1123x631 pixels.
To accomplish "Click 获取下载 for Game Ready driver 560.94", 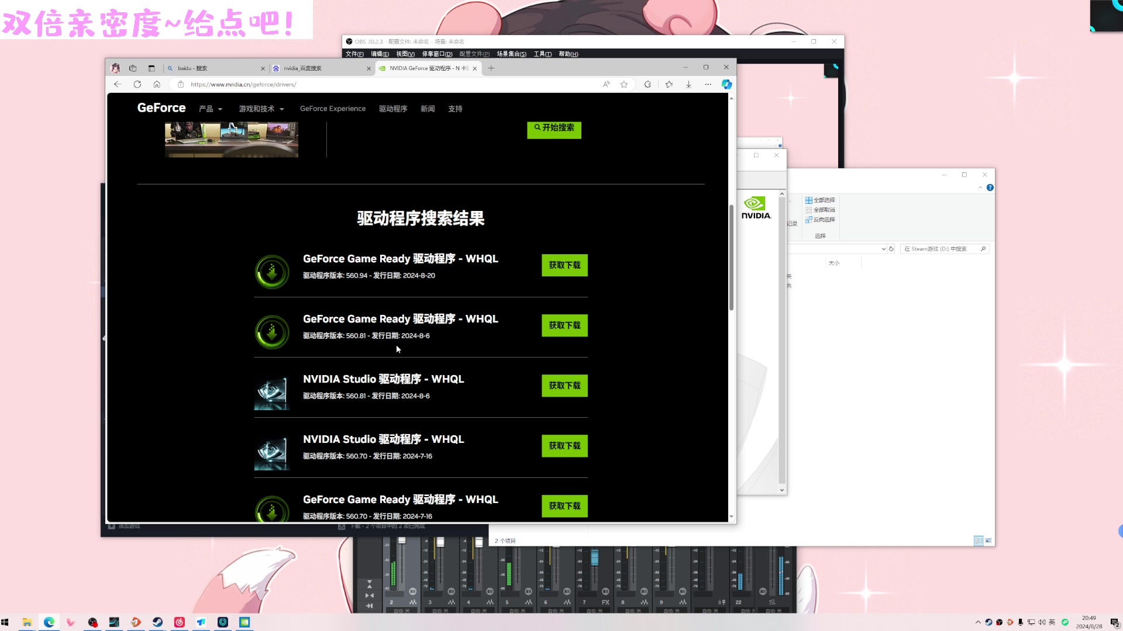I will click(564, 265).
